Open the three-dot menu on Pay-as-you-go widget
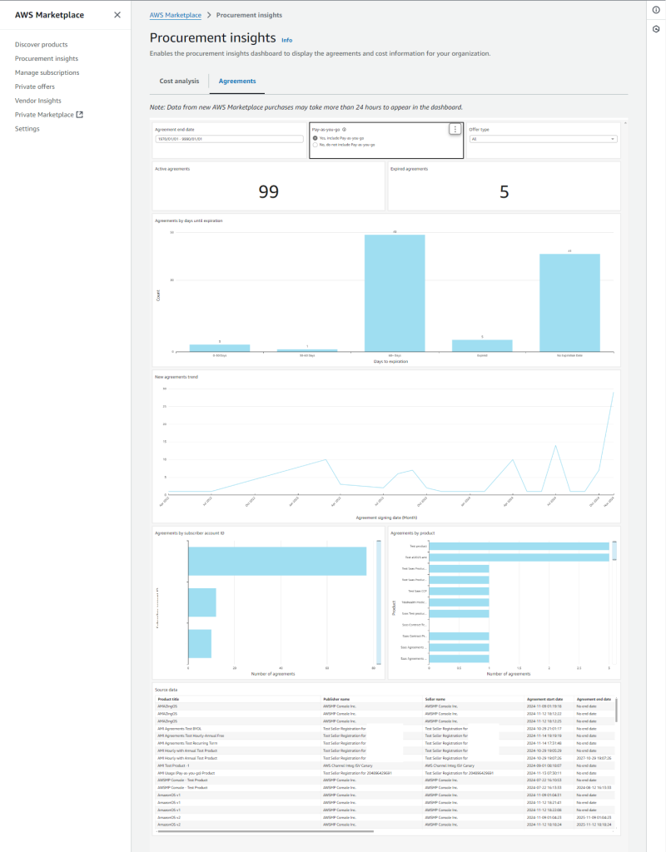This screenshot has width=666, height=852. (x=454, y=130)
